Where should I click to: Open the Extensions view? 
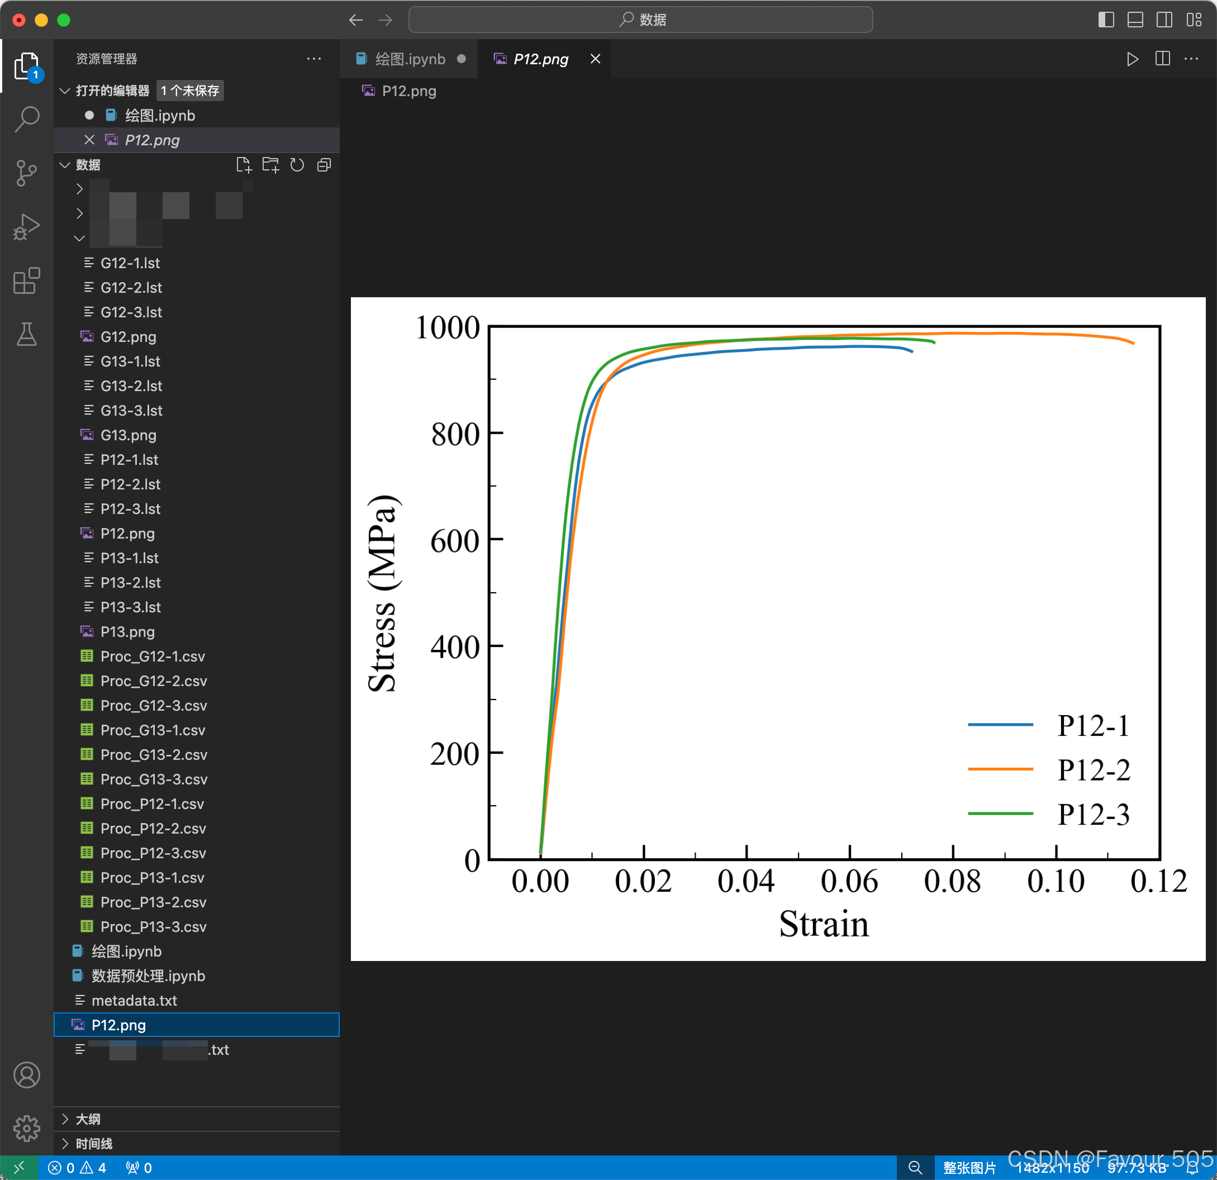click(x=27, y=281)
